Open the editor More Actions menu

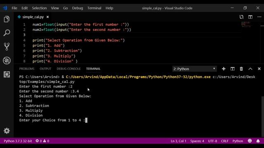coord(259,17)
